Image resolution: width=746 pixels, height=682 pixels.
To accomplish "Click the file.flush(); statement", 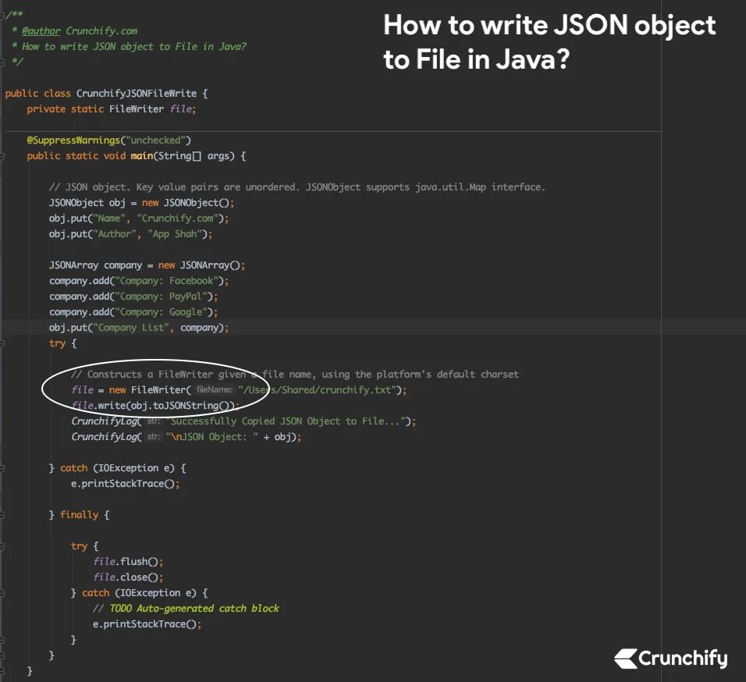I will click(x=128, y=562).
